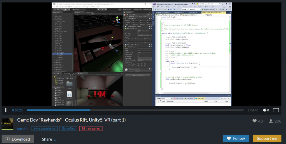Switch the player to theater mode
The height and width of the screenshot is (144, 286).
tap(276, 110)
